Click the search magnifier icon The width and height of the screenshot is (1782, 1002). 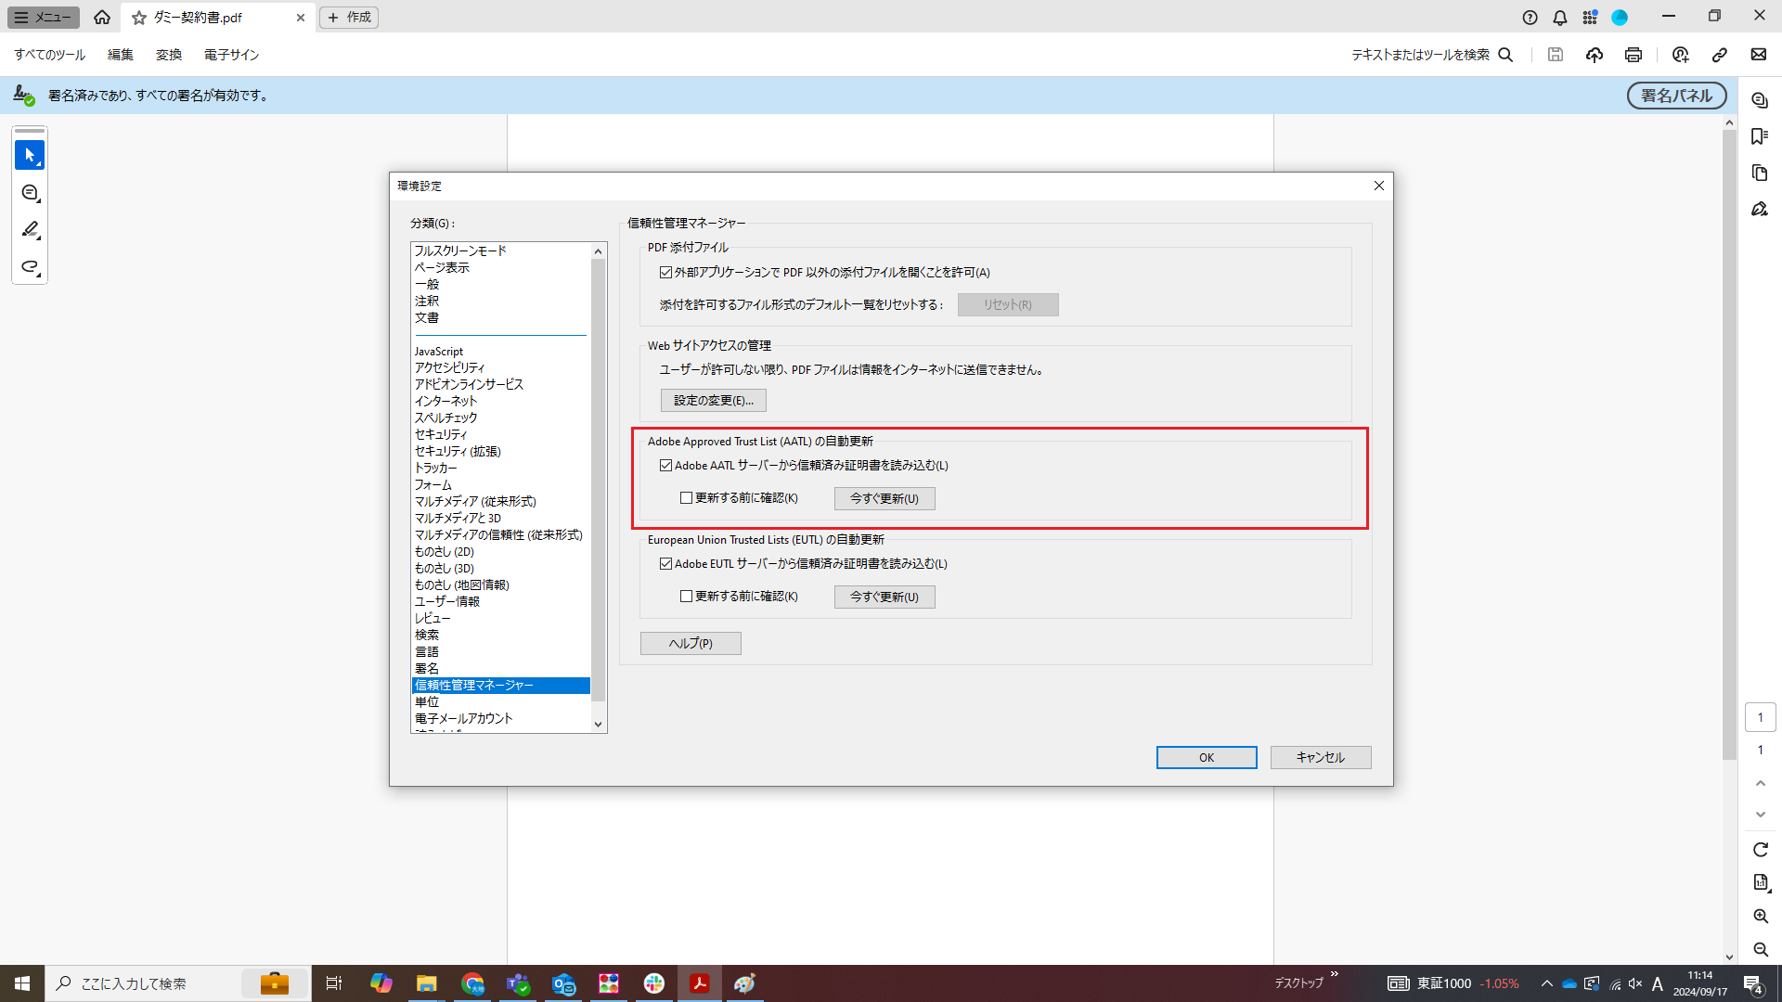pos(1505,55)
